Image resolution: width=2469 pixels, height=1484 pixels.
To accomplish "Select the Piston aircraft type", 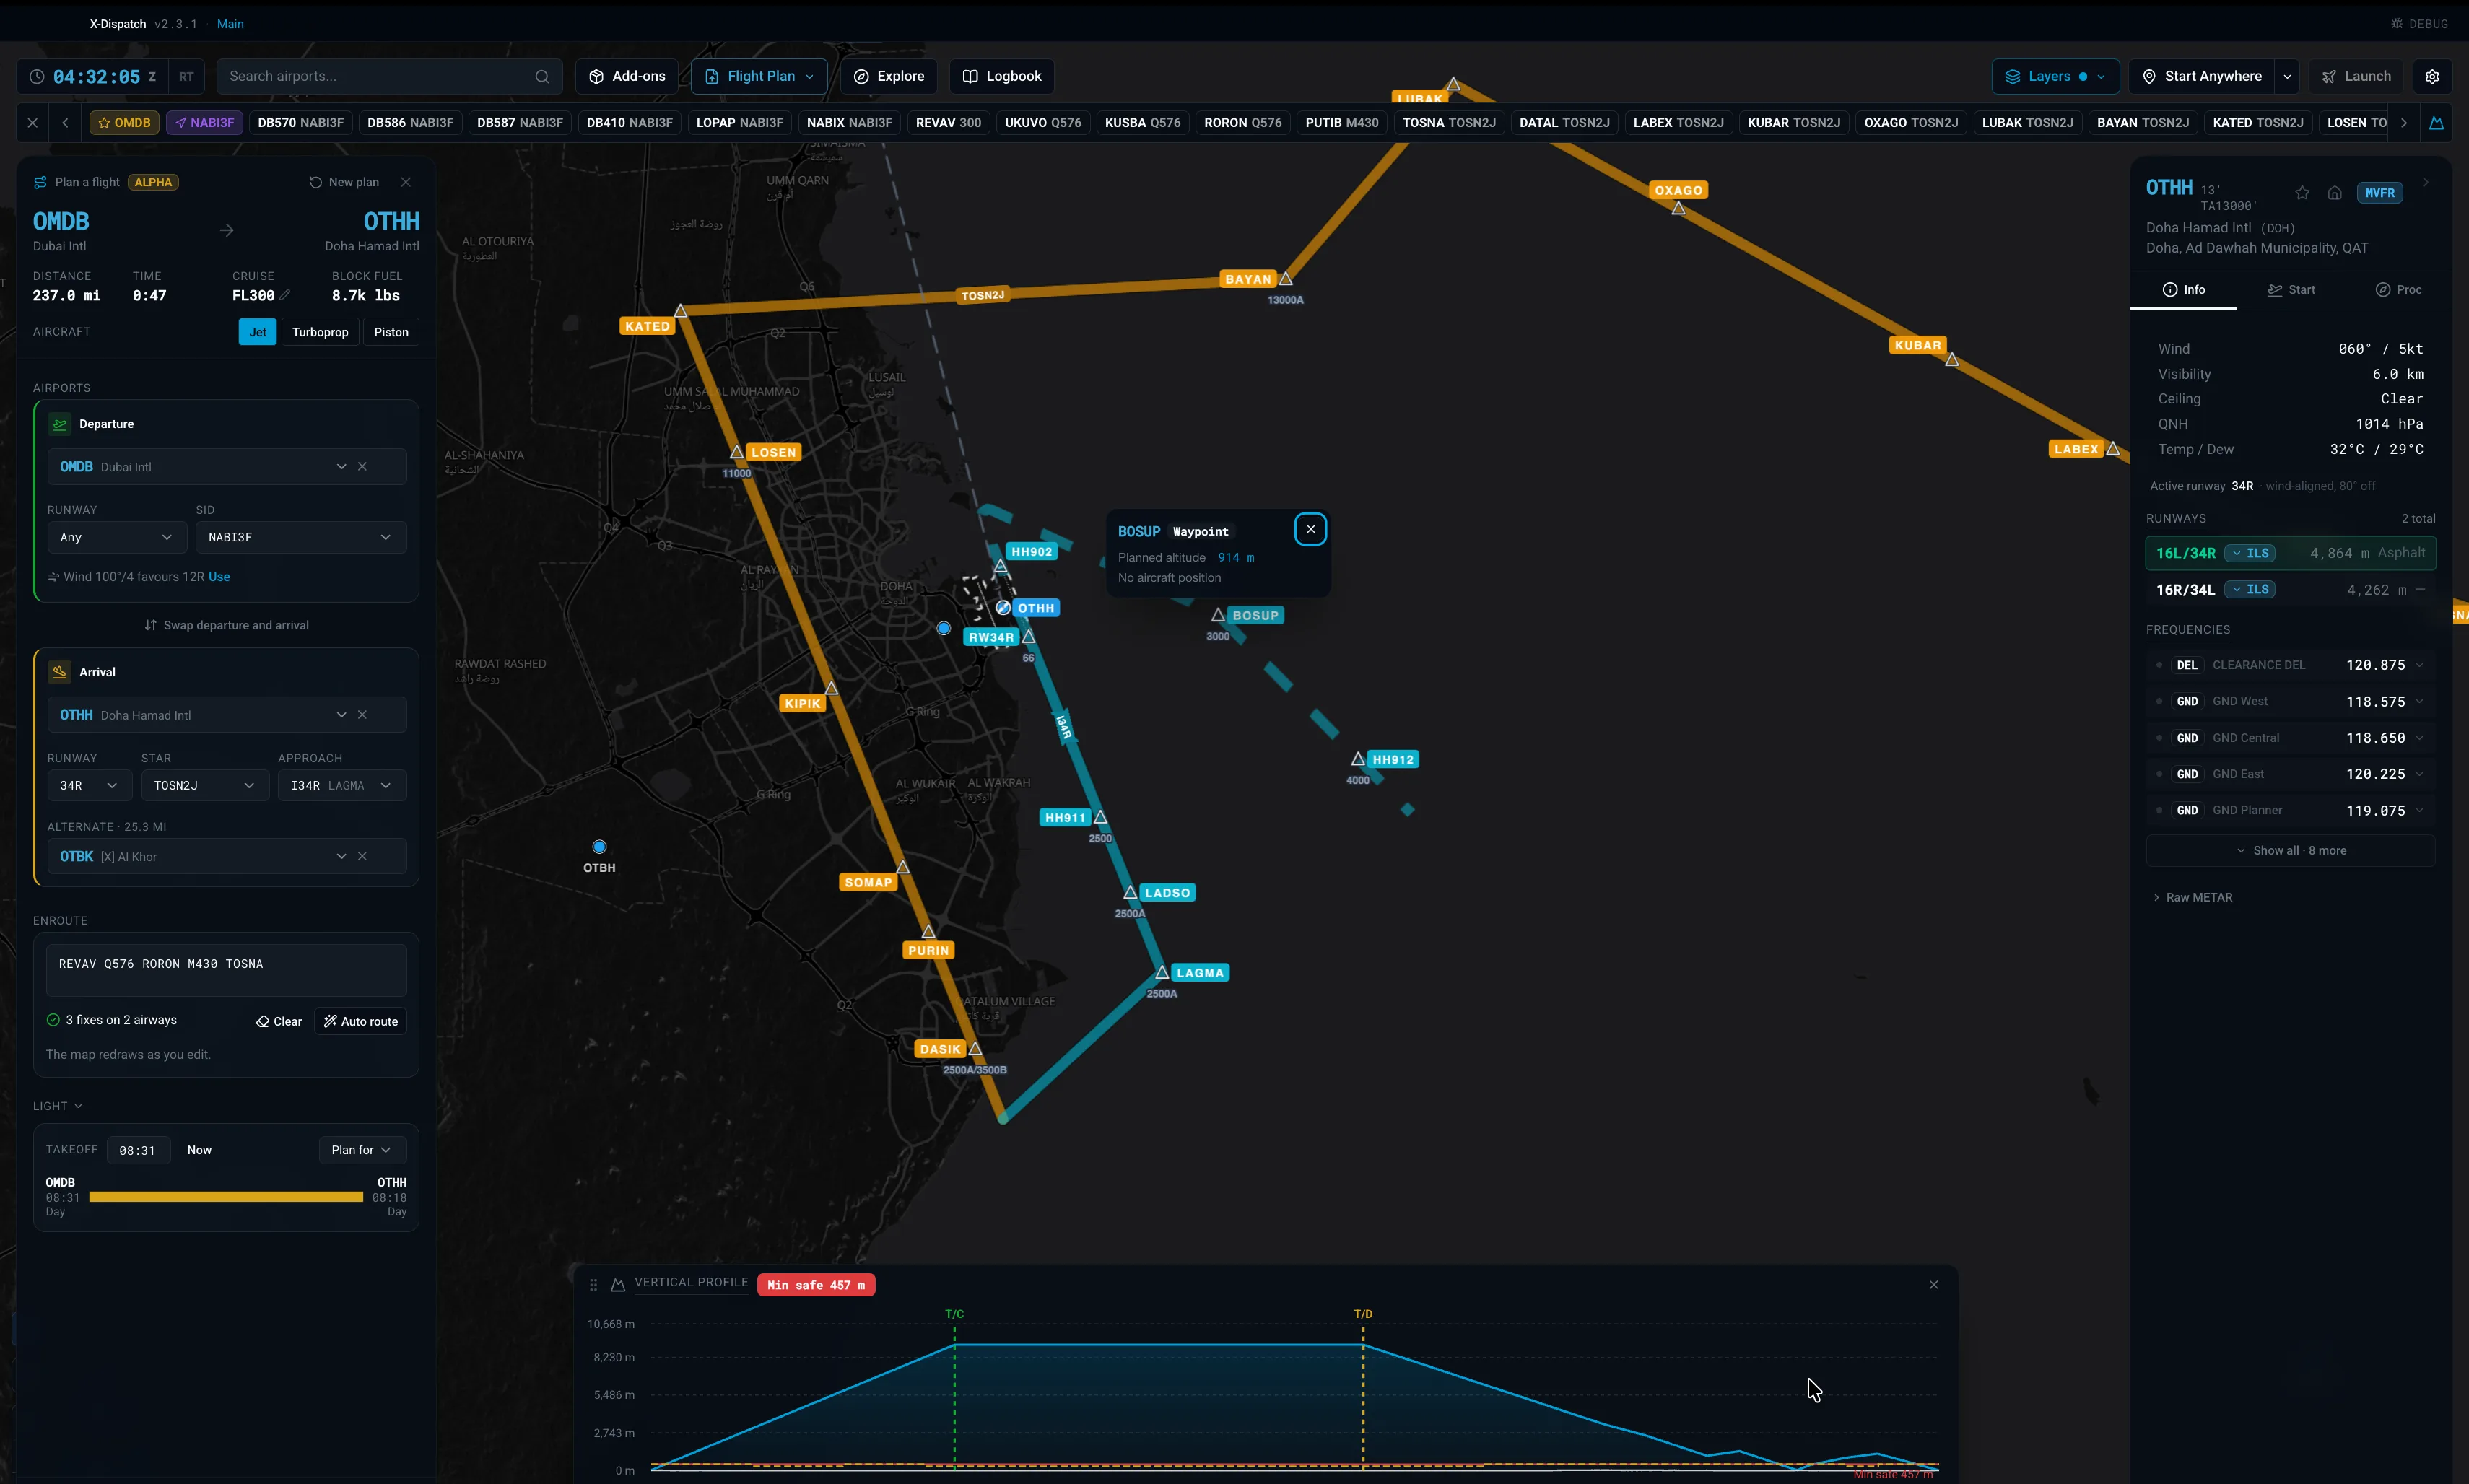I will [391, 332].
